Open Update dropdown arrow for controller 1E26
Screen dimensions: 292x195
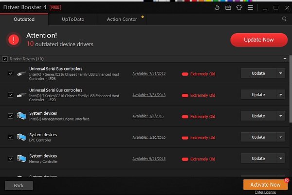pyautogui.click(x=281, y=73)
